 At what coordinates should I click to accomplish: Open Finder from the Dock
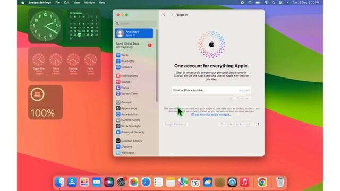pyautogui.click(x=59, y=182)
